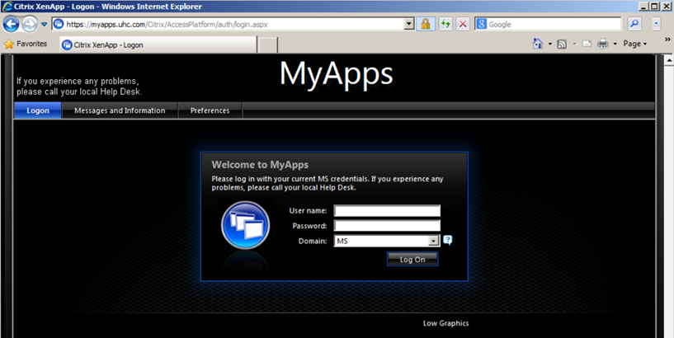Open the address bar URL history dropdown
Image resolution: width=674 pixels, height=338 pixels.
click(409, 24)
